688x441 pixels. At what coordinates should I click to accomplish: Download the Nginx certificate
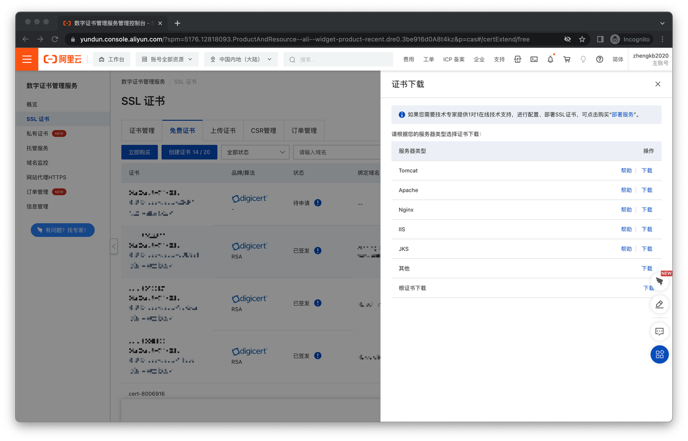click(x=647, y=210)
